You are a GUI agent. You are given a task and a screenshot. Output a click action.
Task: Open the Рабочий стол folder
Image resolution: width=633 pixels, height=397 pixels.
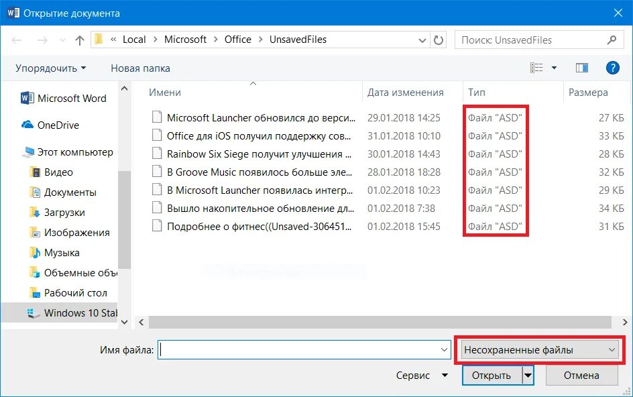coord(68,293)
